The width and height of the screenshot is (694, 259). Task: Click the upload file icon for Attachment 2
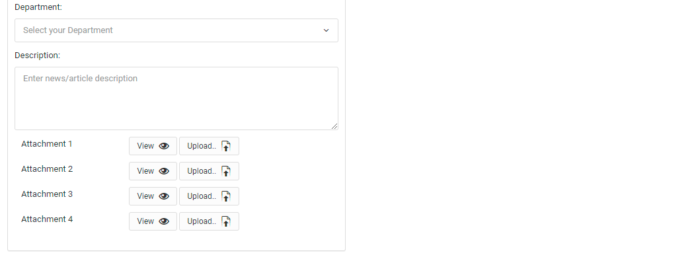(x=226, y=171)
